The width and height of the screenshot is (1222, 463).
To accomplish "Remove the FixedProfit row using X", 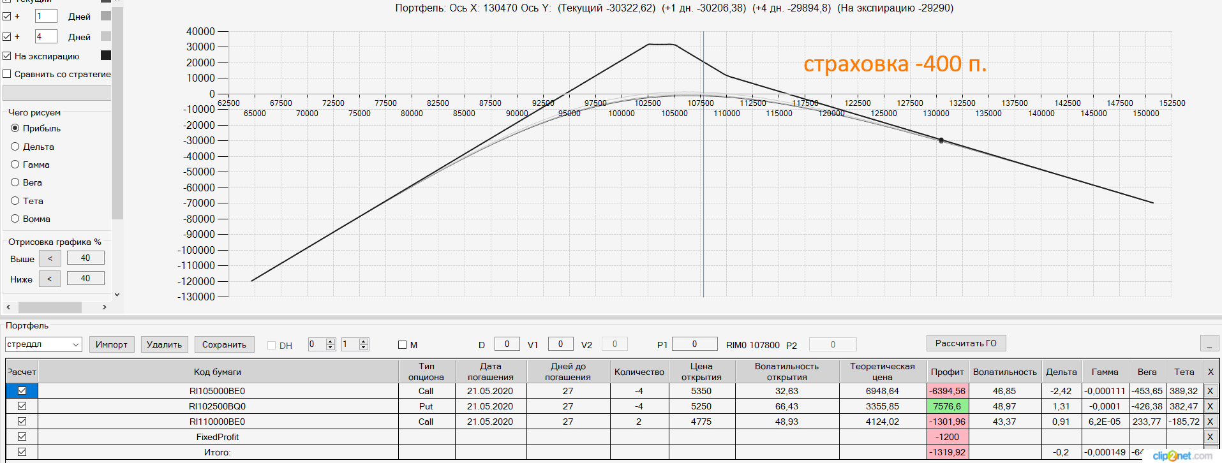I will (x=1210, y=437).
